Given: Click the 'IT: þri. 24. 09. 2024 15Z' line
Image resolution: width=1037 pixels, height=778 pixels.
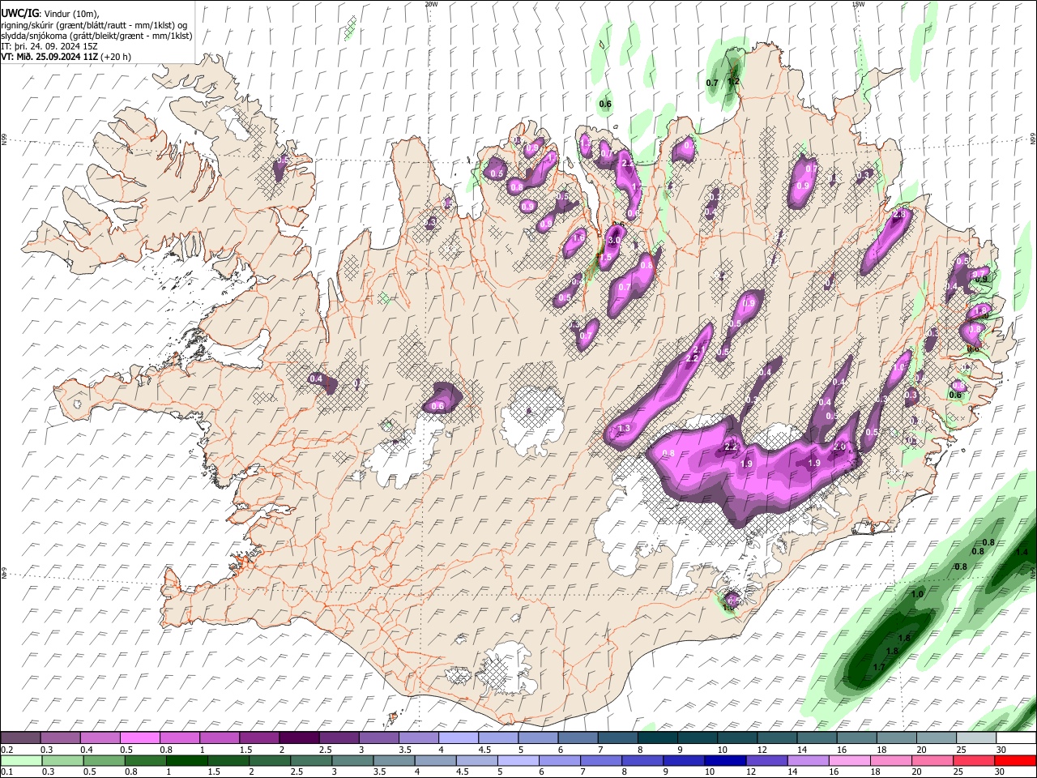Looking at the screenshot, I should click(x=50, y=46).
